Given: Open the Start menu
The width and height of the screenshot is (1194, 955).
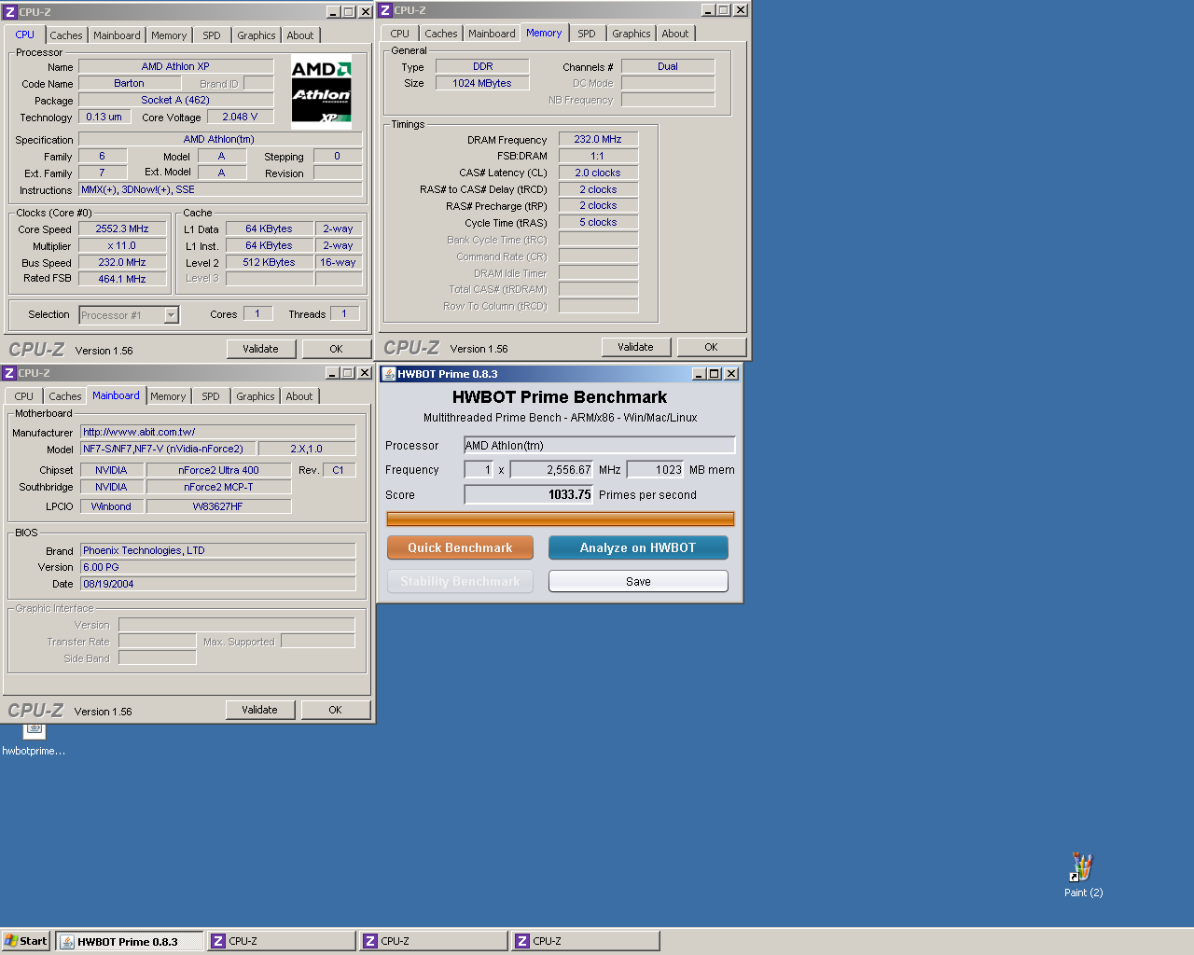Looking at the screenshot, I should (26, 941).
